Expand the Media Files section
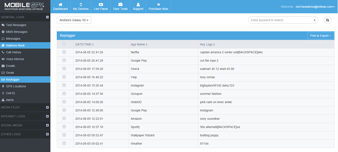Image resolution: width=338 pixels, height=152 pixels. (x=47, y=107)
